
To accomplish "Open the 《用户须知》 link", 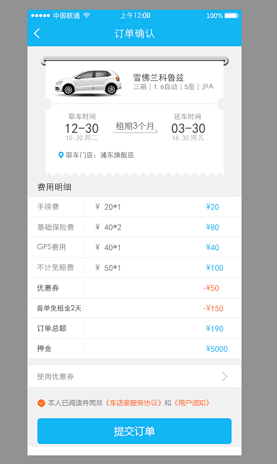I will coord(192,403).
